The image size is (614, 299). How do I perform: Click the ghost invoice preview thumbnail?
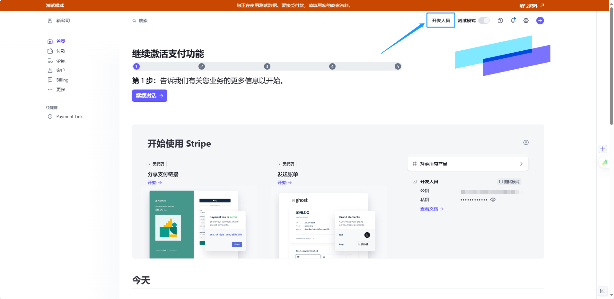(327, 226)
